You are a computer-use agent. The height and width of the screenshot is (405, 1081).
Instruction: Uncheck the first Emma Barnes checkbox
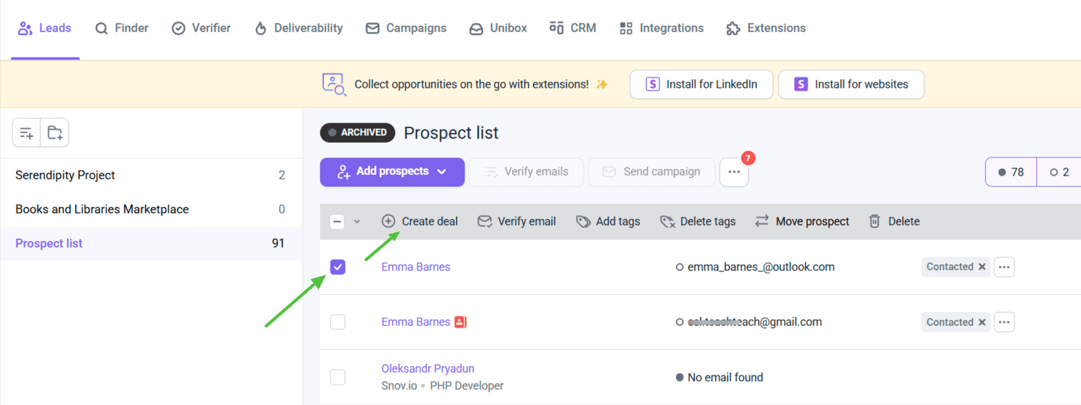(x=338, y=267)
